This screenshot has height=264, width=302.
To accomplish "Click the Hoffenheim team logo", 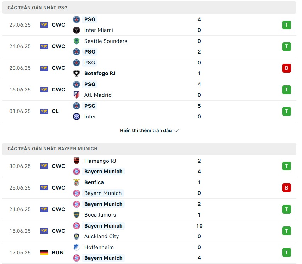I will 77,247.
